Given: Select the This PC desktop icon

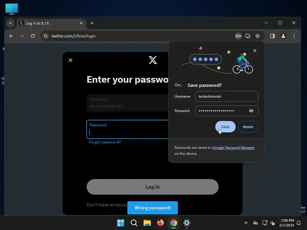Looking at the screenshot, I should pyautogui.click(x=12, y=9).
